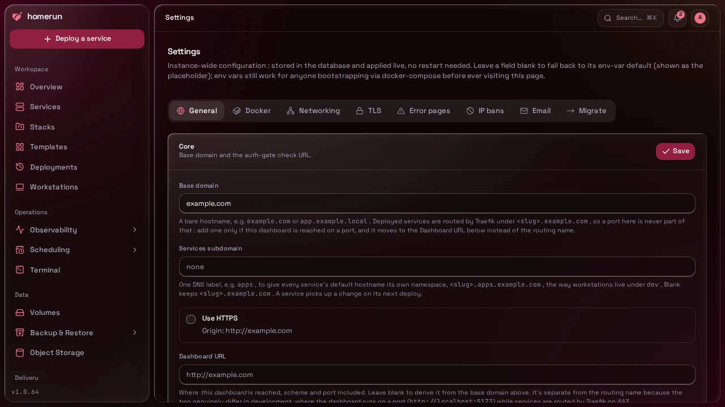Click the version text v1.0.64

[x=25, y=392]
